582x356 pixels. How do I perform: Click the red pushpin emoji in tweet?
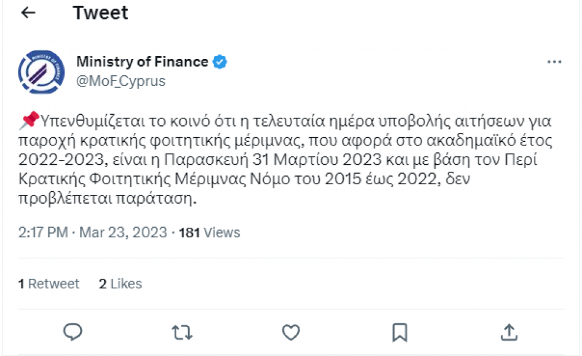29,122
